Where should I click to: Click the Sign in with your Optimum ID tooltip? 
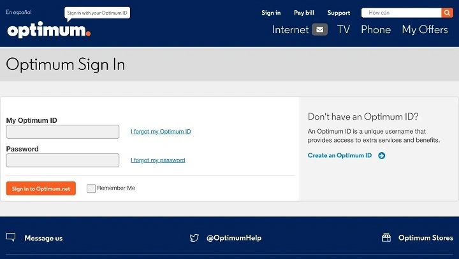[97, 13]
